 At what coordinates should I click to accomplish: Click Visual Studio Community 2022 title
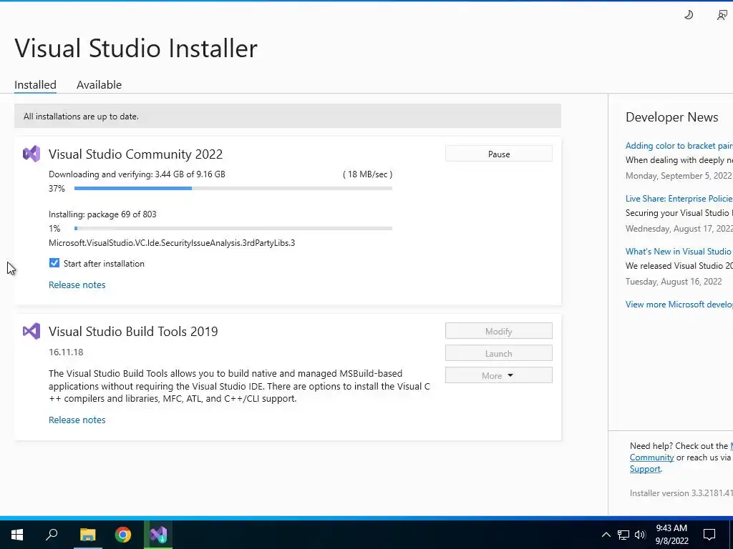click(x=135, y=154)
